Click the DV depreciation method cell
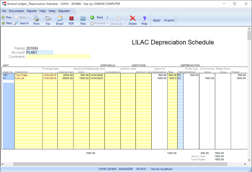The width and height of the screenshot is (252, 172). (x=180, y=78)
